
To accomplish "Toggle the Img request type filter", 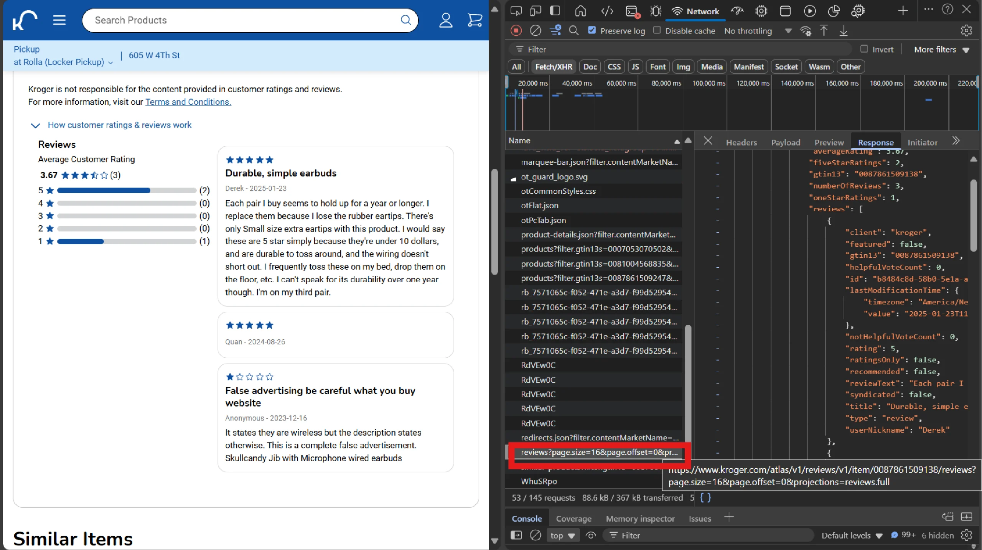I will click(x=683, y=67).
